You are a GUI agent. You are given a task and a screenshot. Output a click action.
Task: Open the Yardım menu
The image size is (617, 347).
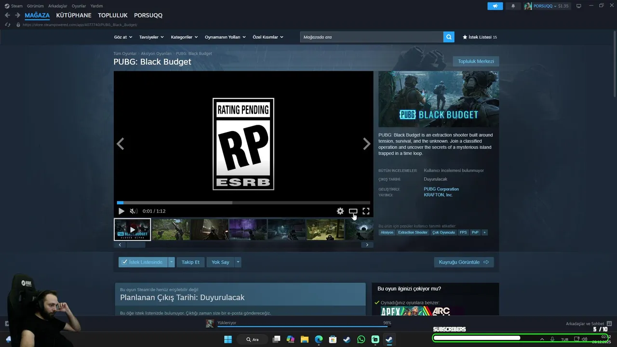pyautogui.click(x=96, y=6)
